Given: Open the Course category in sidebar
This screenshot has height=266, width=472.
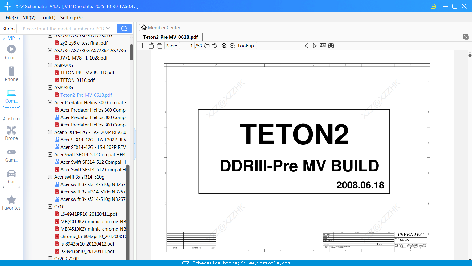Looking at the screenshot, I should click(11, 52).
